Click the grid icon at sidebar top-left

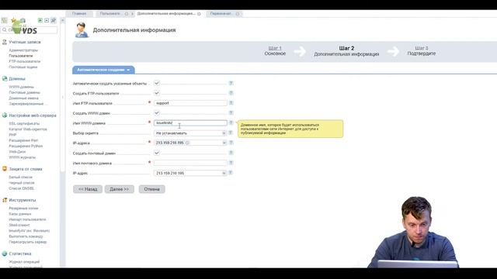pyautogui.click(x=4, y=20)
